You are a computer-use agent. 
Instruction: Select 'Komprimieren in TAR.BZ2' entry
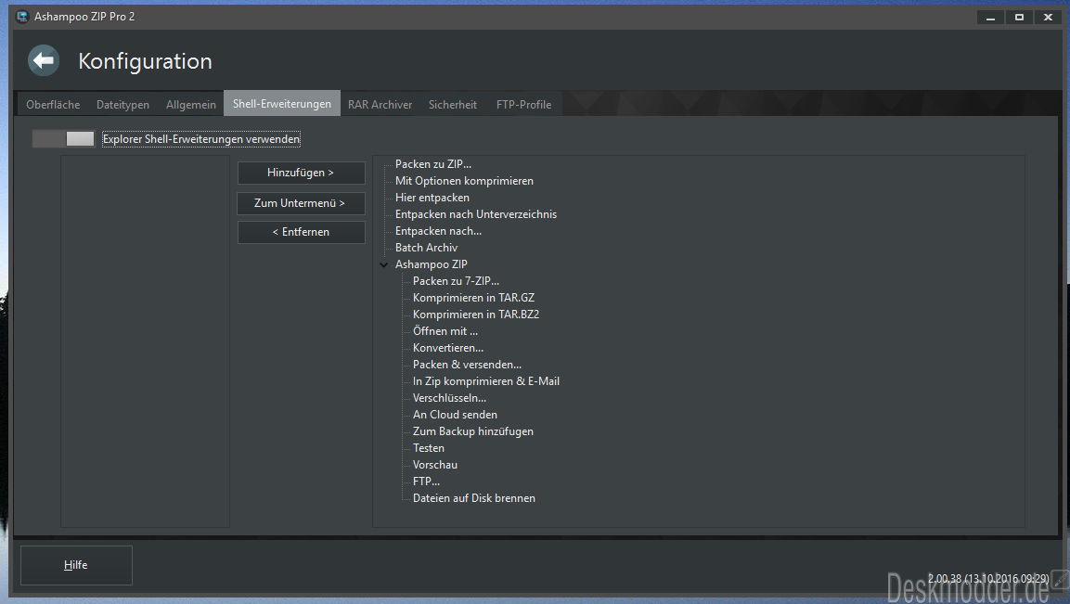476,315
